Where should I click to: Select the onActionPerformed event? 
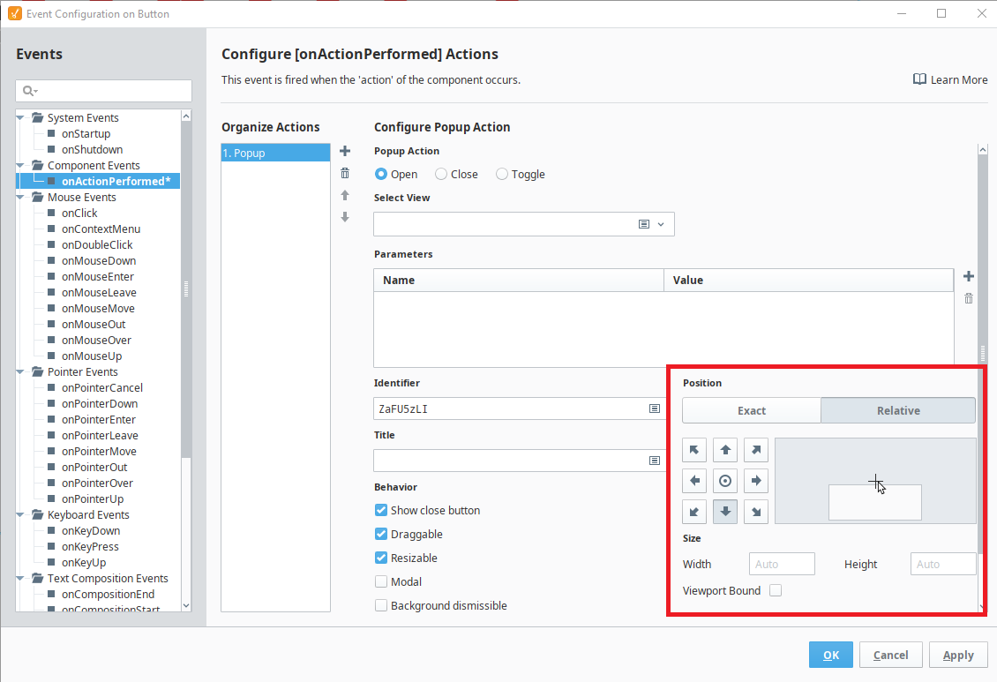tap(116, 181)
